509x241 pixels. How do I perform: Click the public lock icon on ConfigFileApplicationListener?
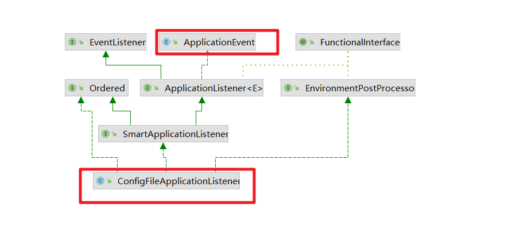coord(110,181)
